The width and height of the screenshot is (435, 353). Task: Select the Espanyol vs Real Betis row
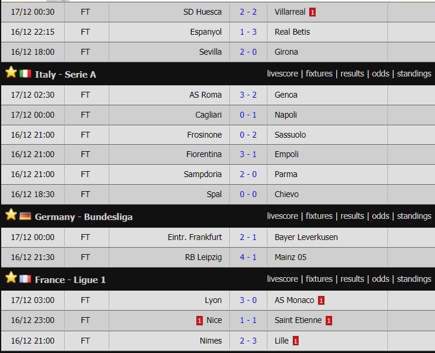pyautogui.click(x=218, y=32)
